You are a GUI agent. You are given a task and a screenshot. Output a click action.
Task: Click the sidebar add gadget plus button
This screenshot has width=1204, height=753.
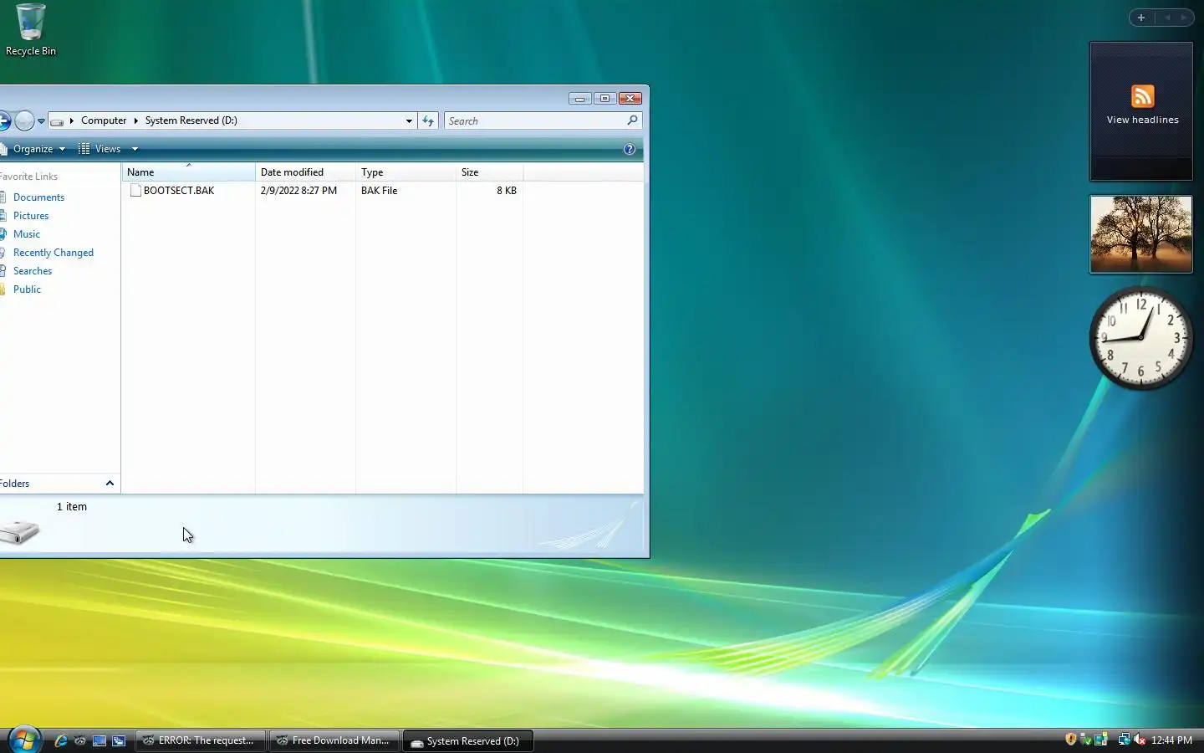pos(1140,18)
